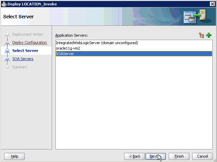Image resolution: width=217 pixels, height=162 pixels.
Task: Click the Finish button
Action: [179, 156]
